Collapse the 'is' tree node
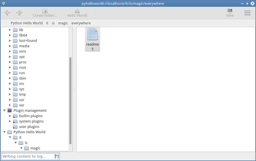256x161 pixels. coord(16,143)
